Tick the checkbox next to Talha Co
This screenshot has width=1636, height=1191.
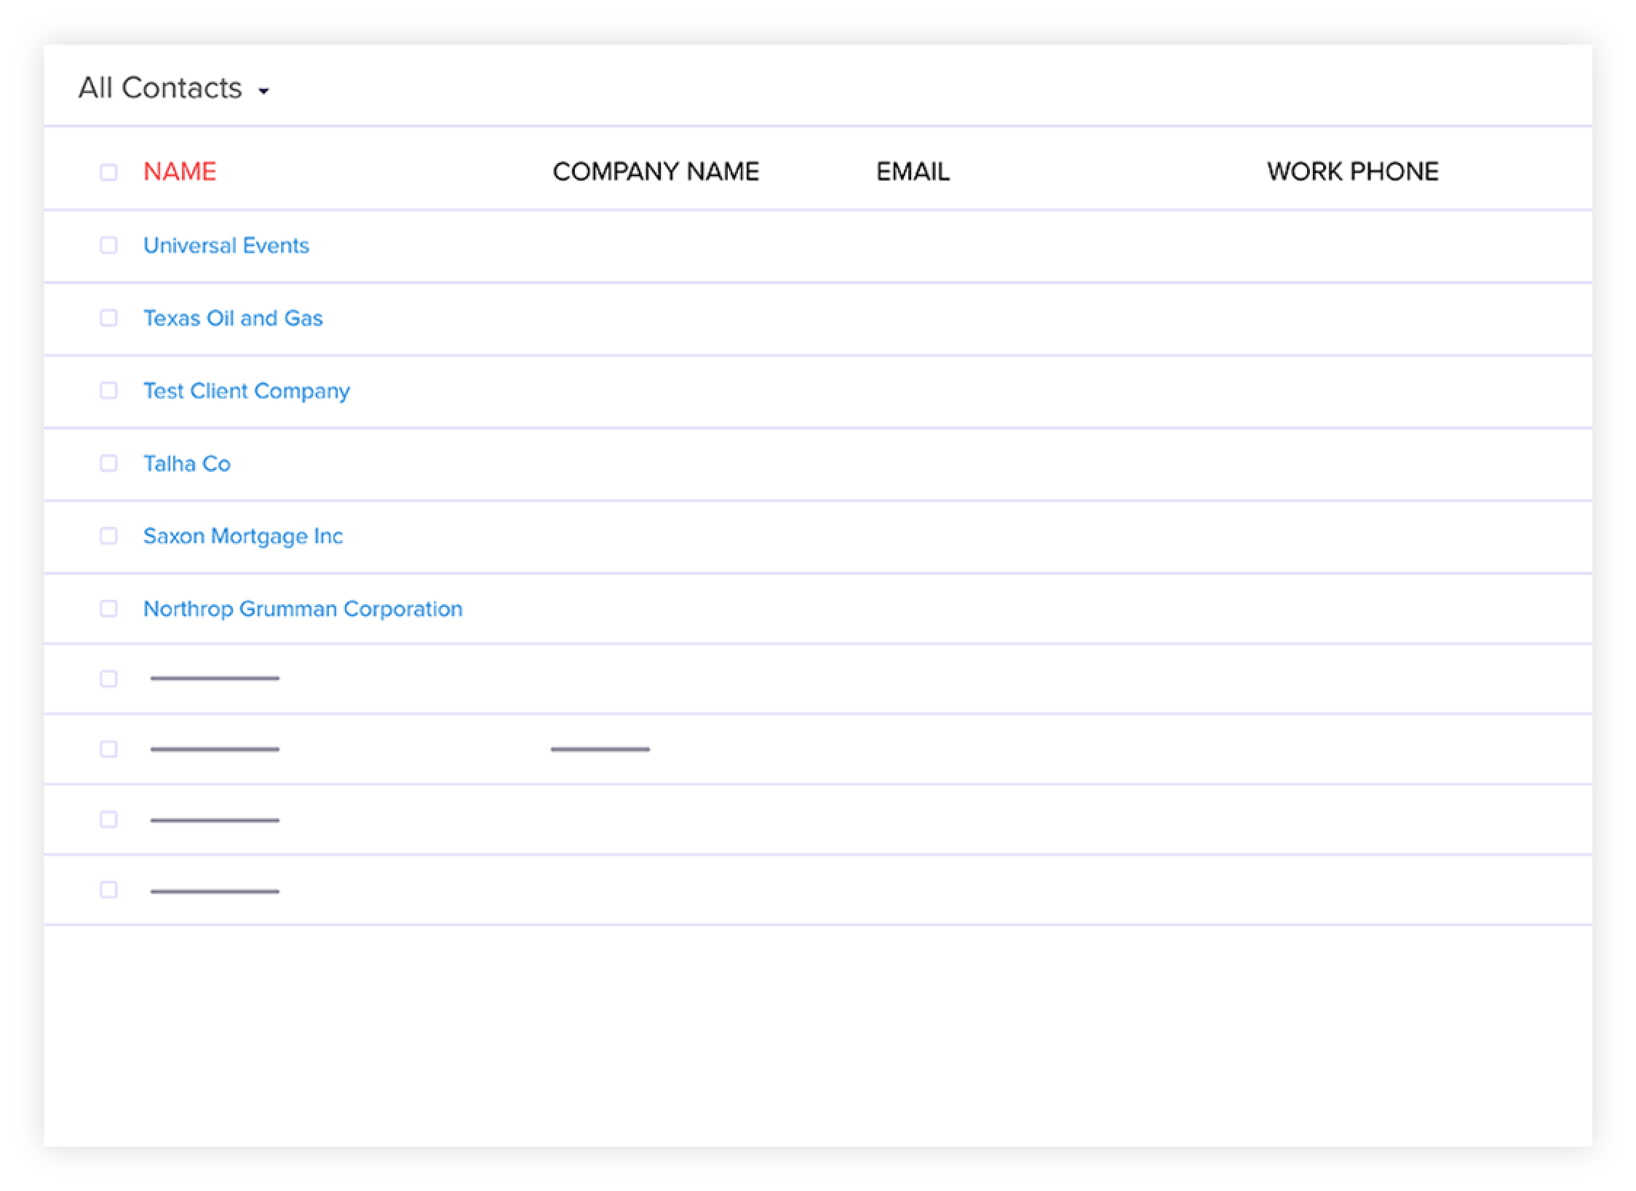tap(108, 464)
